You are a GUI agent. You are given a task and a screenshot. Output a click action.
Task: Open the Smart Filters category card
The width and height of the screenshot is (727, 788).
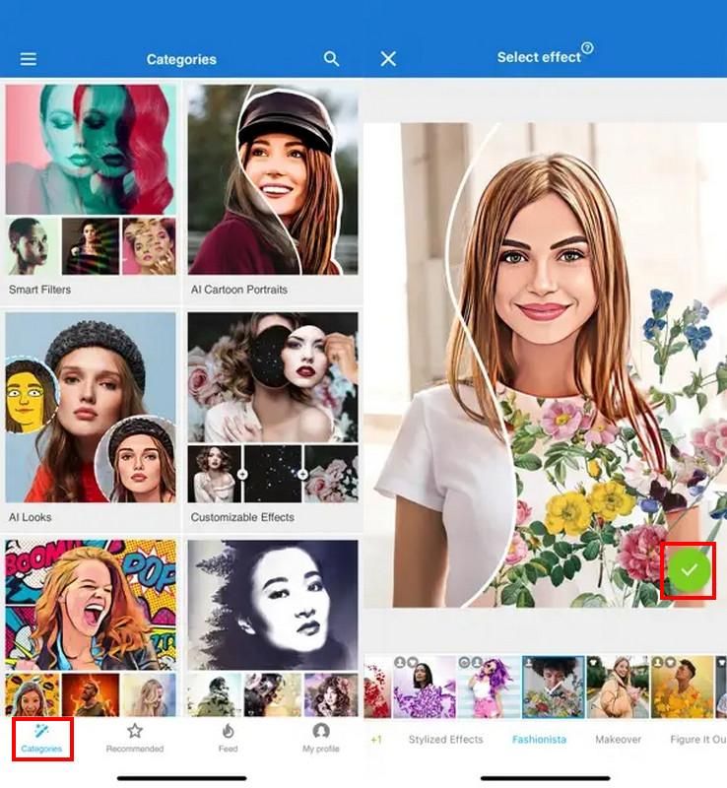tap(91, 191)
